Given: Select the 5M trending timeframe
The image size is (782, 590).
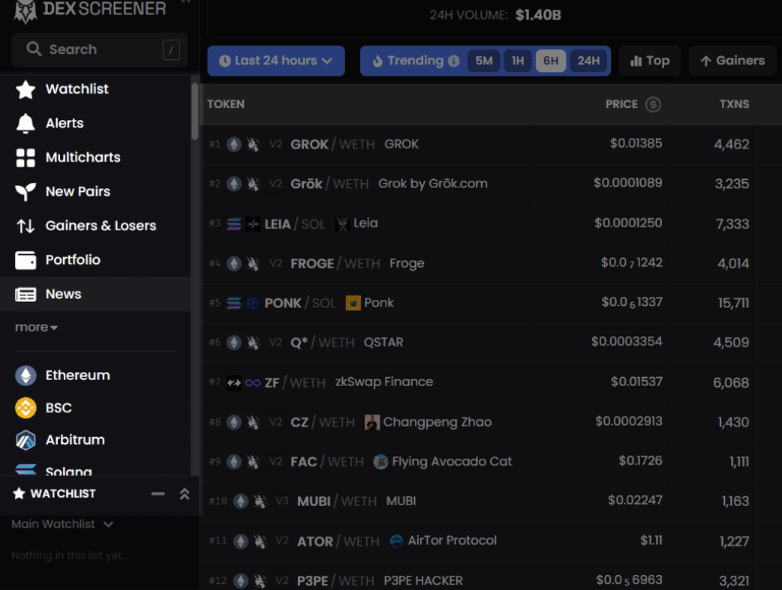Looking at the screenshot, I should click(484, 61).
